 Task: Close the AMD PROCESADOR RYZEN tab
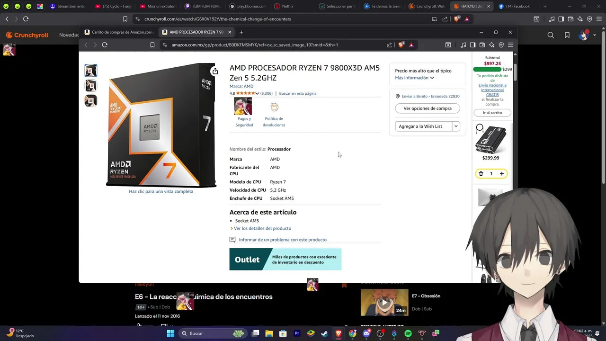(230, 32)
